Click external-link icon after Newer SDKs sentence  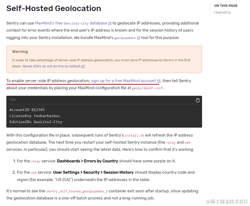pos(83,67)
